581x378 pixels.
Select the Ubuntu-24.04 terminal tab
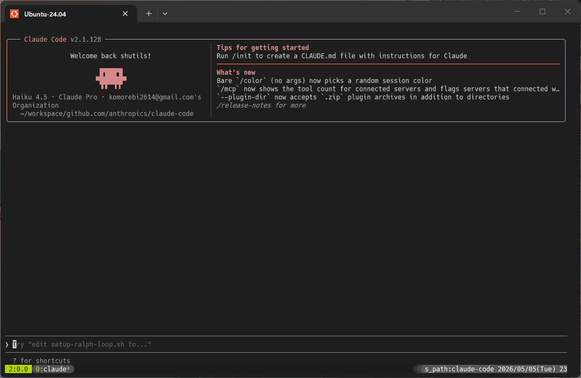[x=71, y=14]
